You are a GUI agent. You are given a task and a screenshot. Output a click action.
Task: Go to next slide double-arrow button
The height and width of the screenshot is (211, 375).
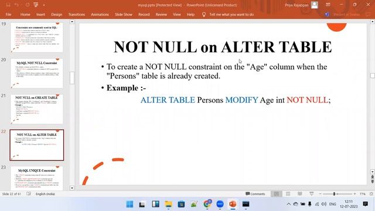click(x=373, y=182)
